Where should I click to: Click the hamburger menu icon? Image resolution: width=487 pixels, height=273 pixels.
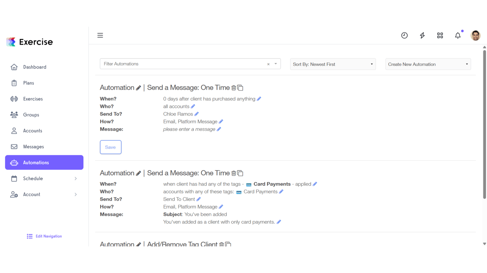[x=100, y=35]
